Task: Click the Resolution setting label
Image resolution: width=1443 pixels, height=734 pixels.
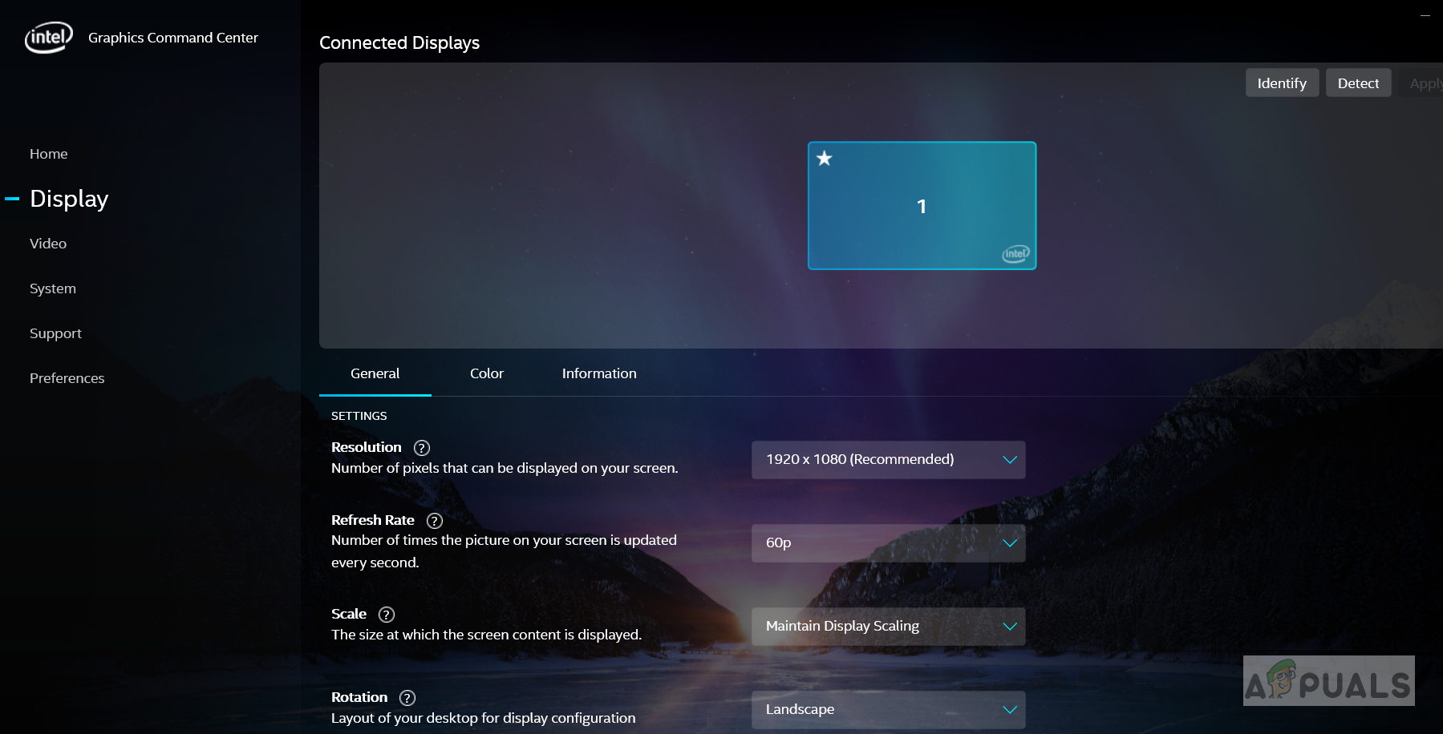Action: click(367, 447)
